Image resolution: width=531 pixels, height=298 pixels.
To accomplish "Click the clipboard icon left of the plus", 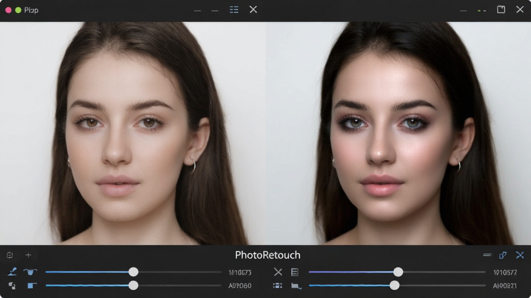I will point(10,255).
